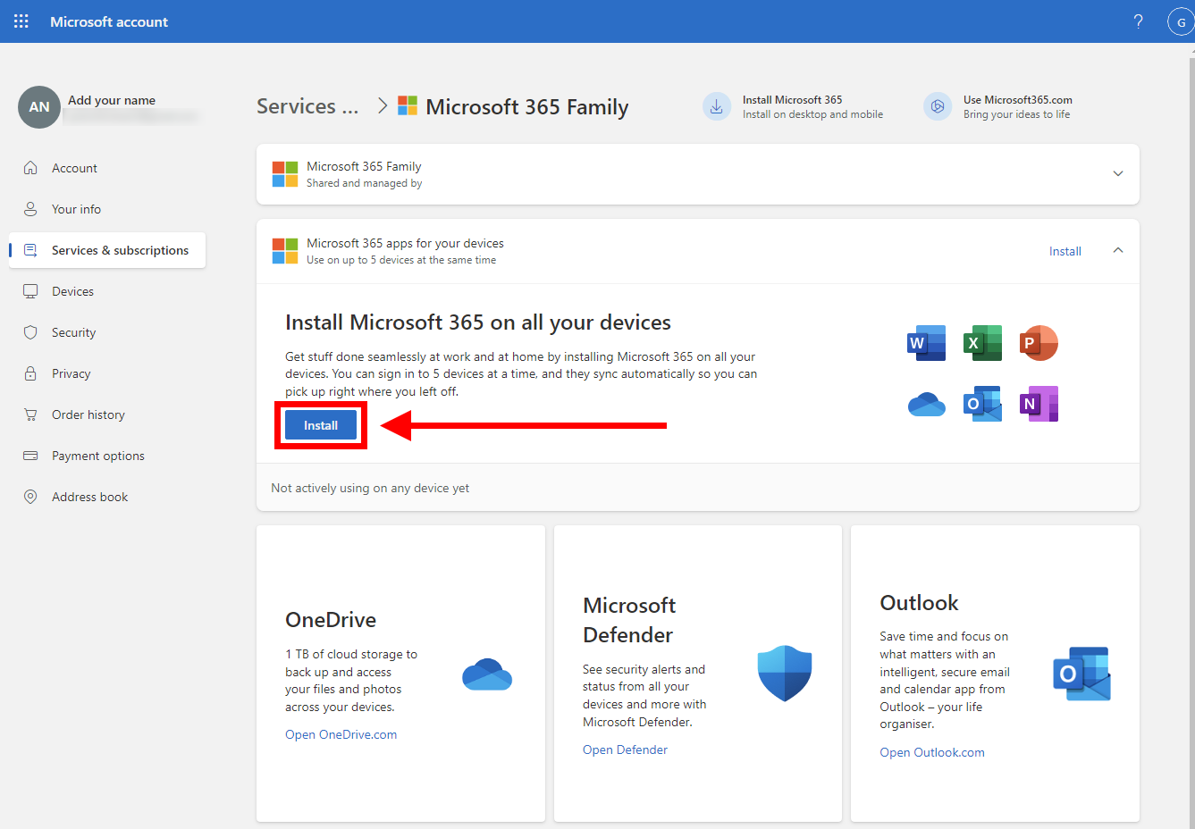Click the OneNote app icon
The image size is (1195, 829).
[1039, 404]
